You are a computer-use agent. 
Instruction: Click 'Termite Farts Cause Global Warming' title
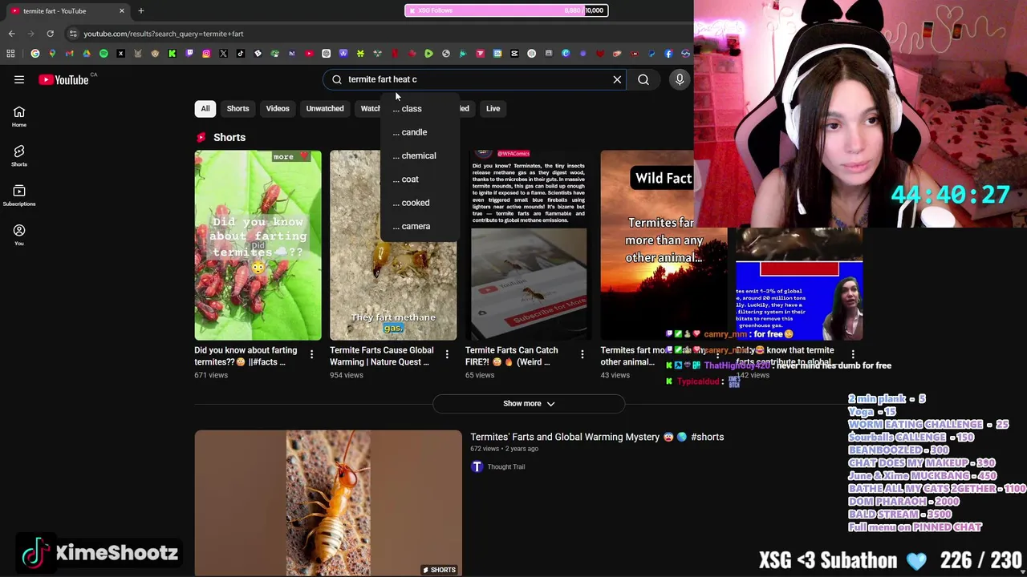click(x=382, y=356)
